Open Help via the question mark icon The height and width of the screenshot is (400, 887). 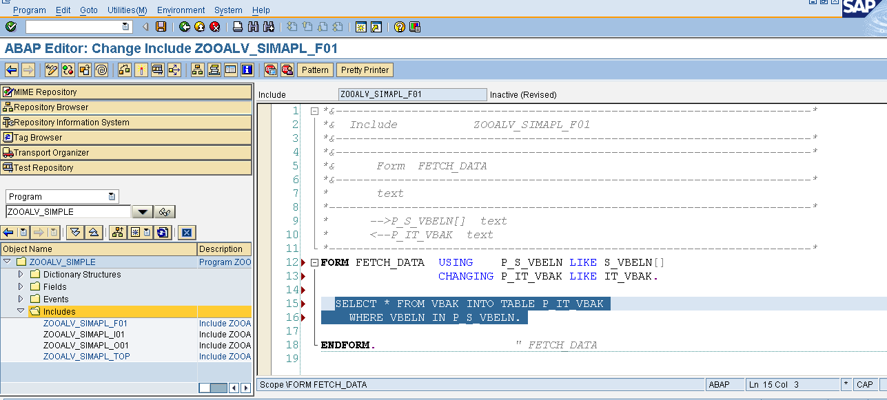click(398, 26)
